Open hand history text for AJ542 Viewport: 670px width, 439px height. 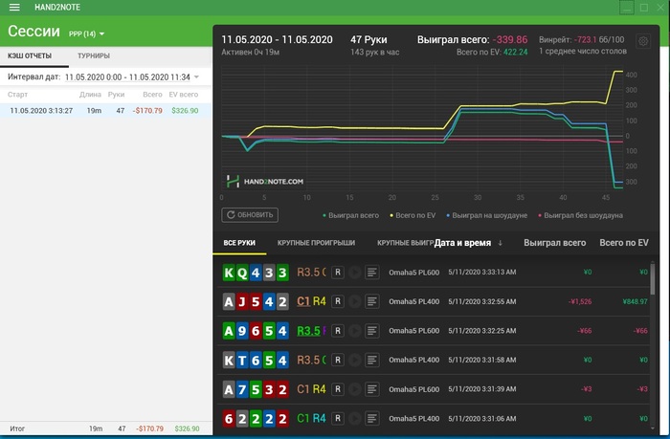click(x=372, y=301)
